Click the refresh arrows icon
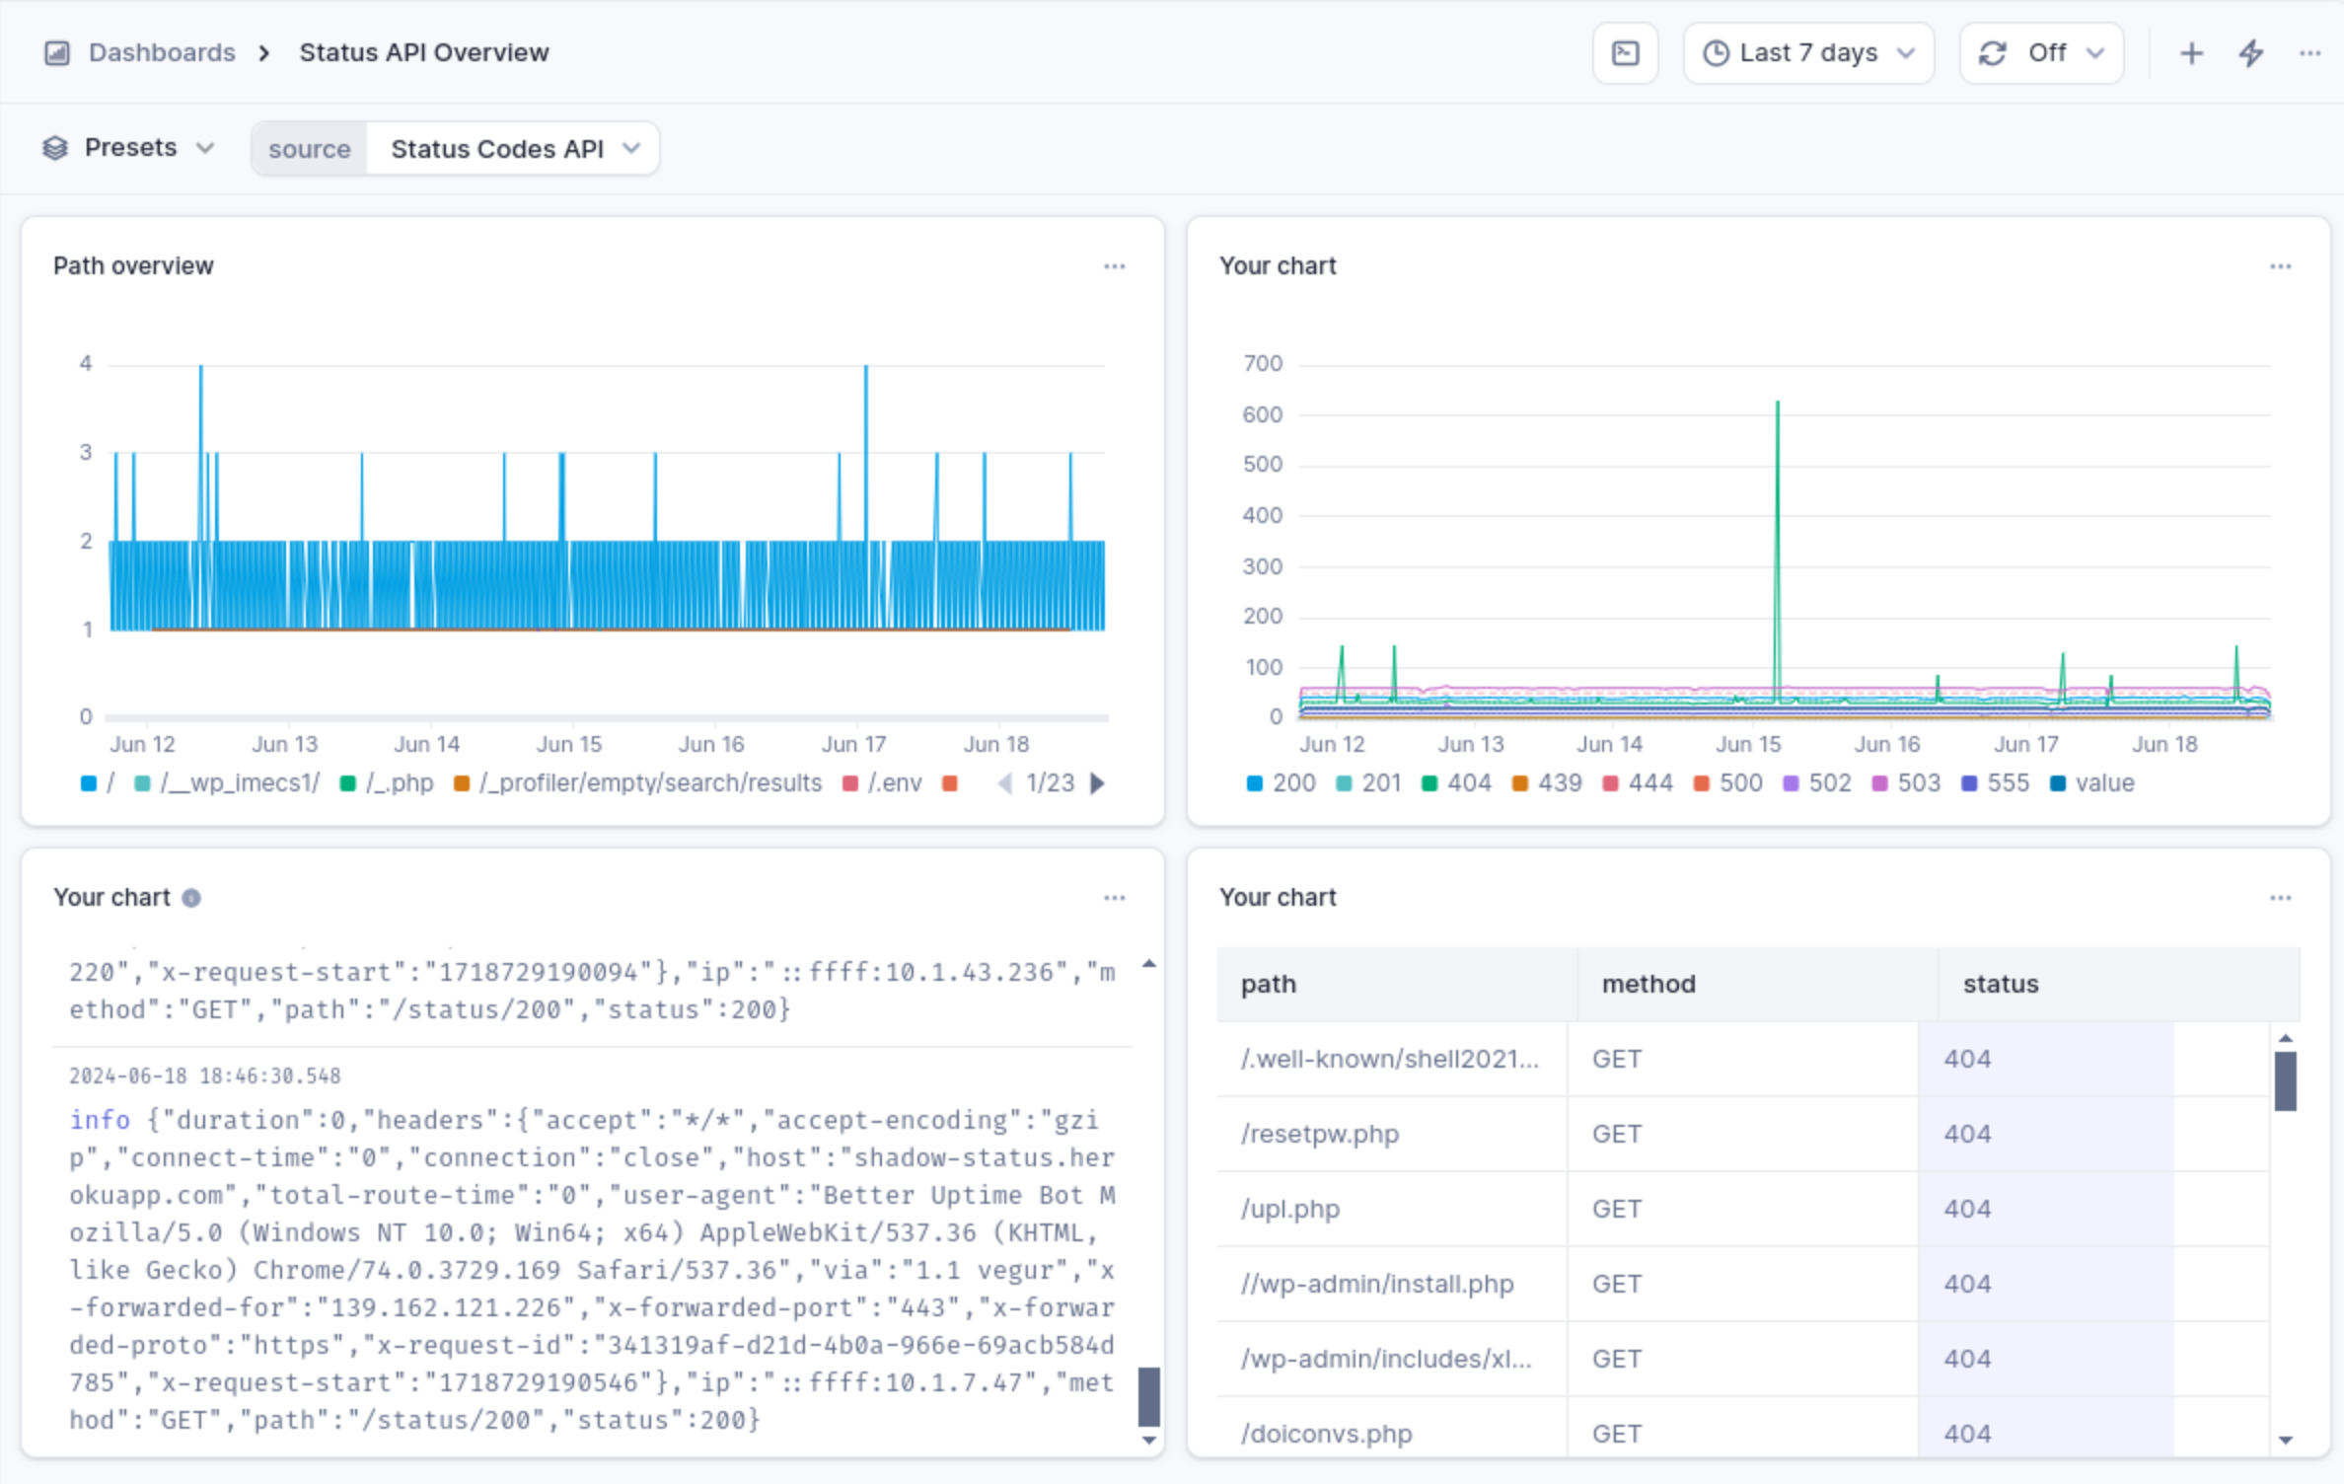The width and height of the screenshot is (2344, 1484). (x=1993, y=53)
